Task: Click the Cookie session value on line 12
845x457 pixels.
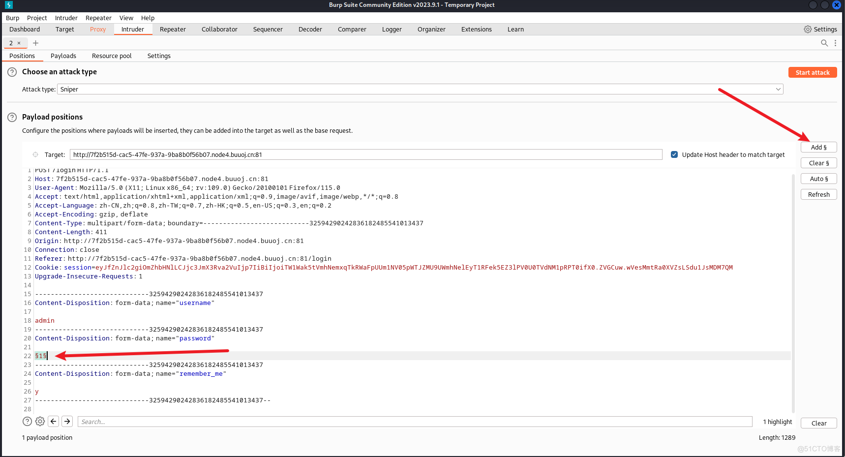Action: point(414,268)
